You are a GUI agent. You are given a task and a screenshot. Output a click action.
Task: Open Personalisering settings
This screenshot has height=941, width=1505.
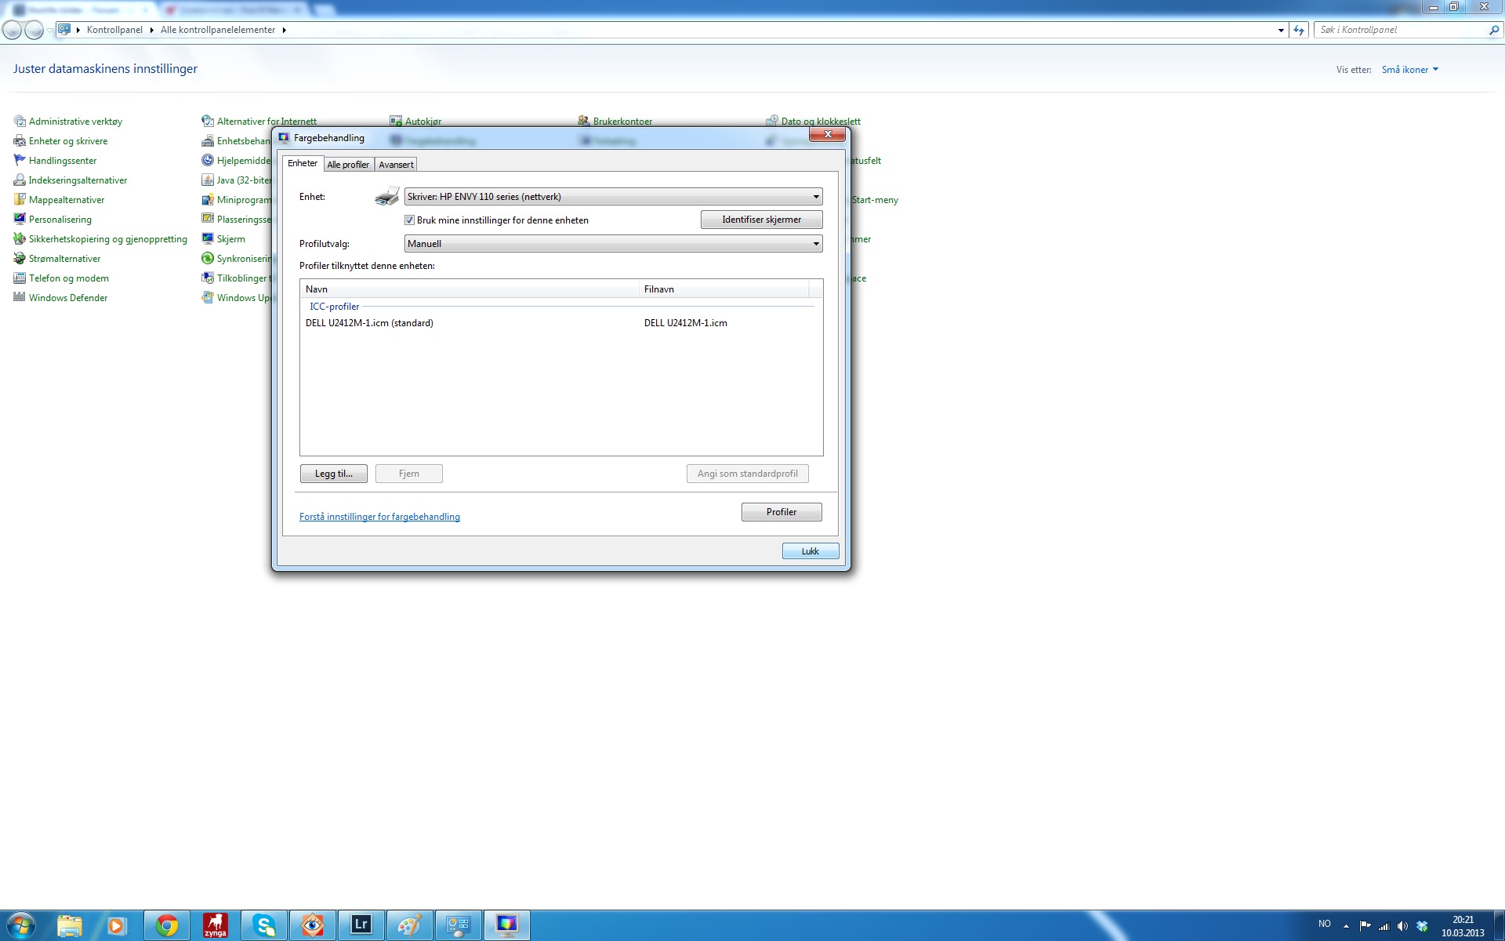tap(53, 220)
